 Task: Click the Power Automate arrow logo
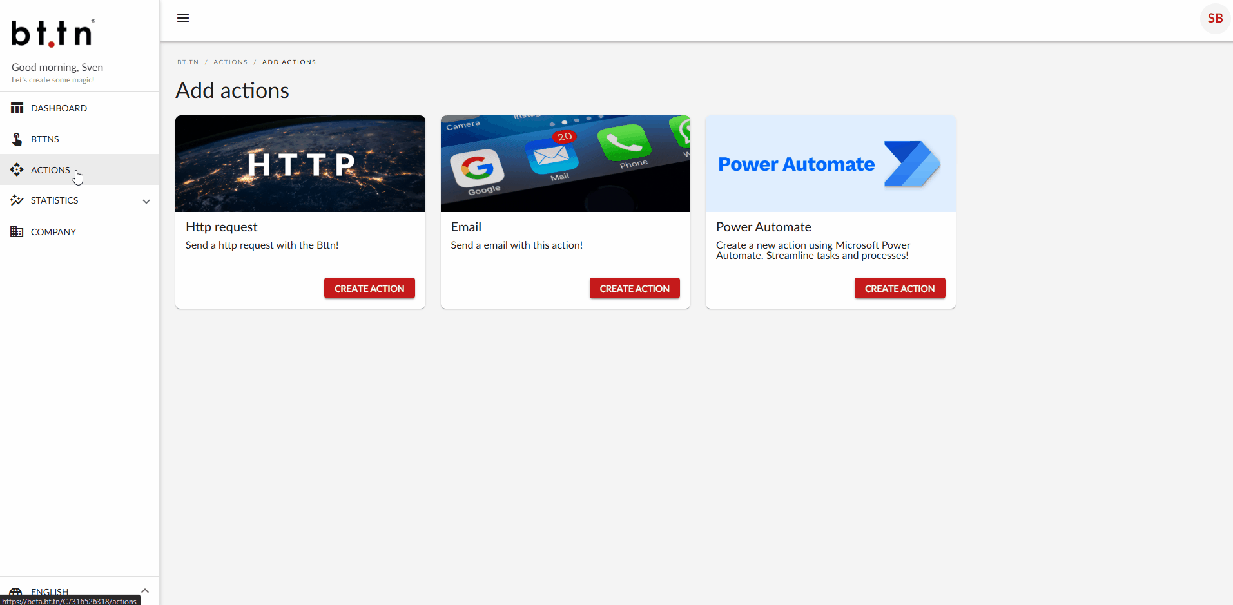click(911, 164)
